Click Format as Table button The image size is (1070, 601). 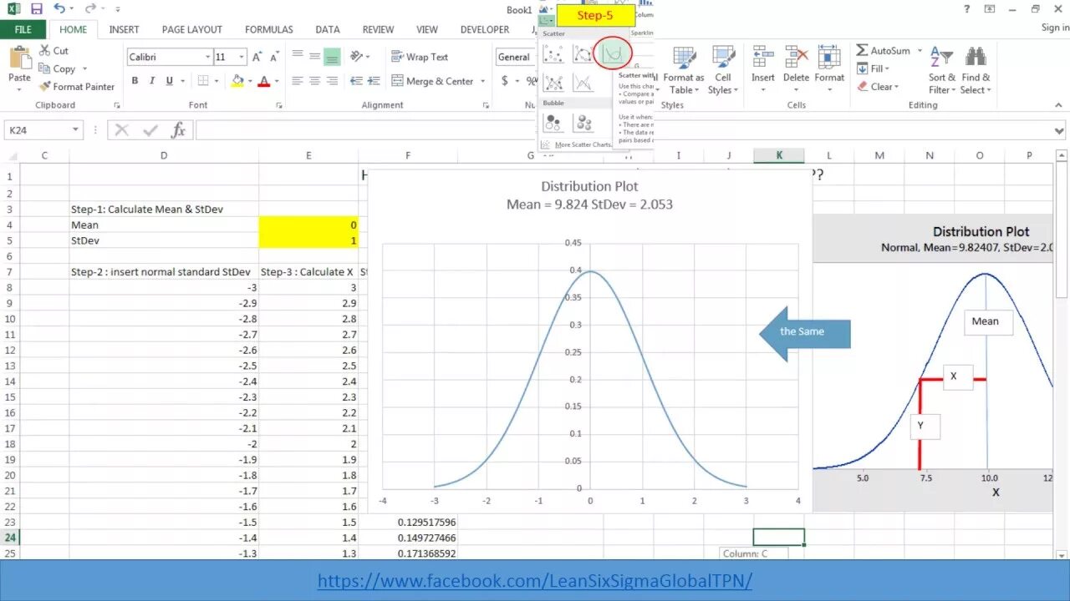[684, 69]
